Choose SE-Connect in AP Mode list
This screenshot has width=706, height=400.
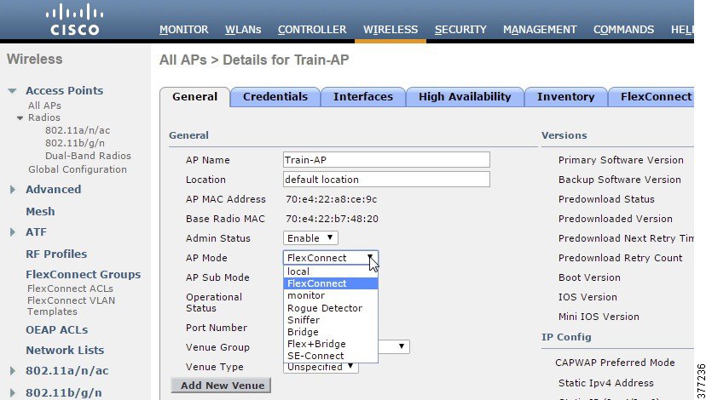click(331, 356)
